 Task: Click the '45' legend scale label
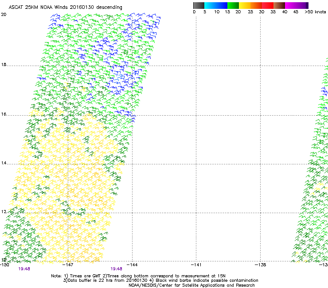[296, 12]
